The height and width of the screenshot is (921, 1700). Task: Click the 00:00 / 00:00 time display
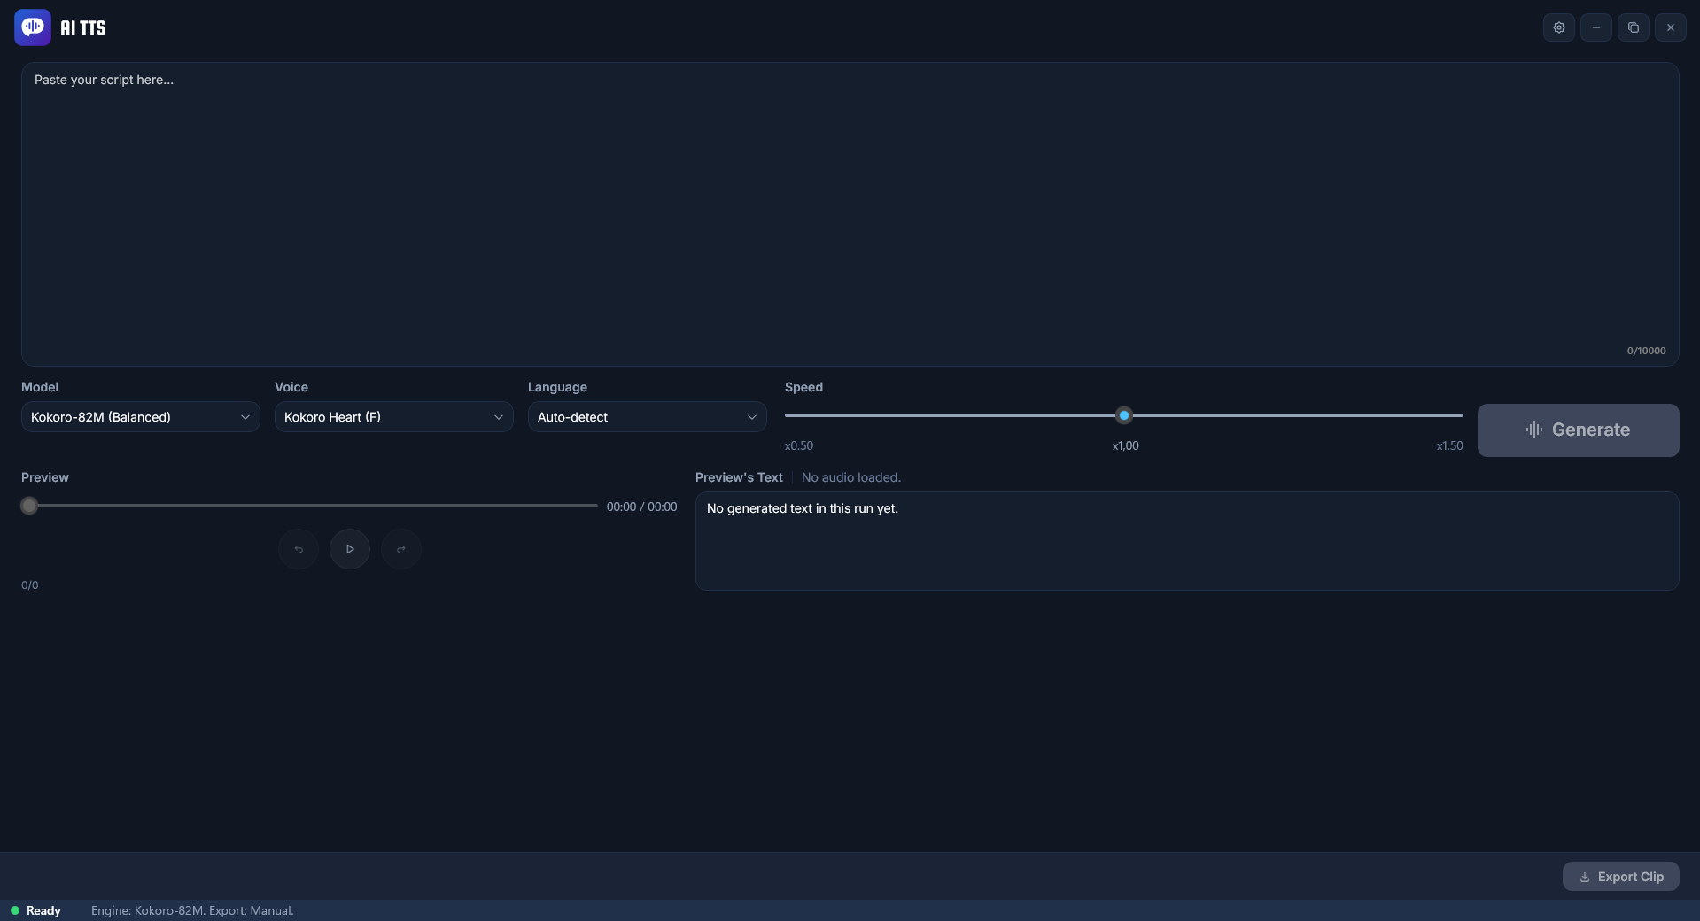[x=642, y=507]
